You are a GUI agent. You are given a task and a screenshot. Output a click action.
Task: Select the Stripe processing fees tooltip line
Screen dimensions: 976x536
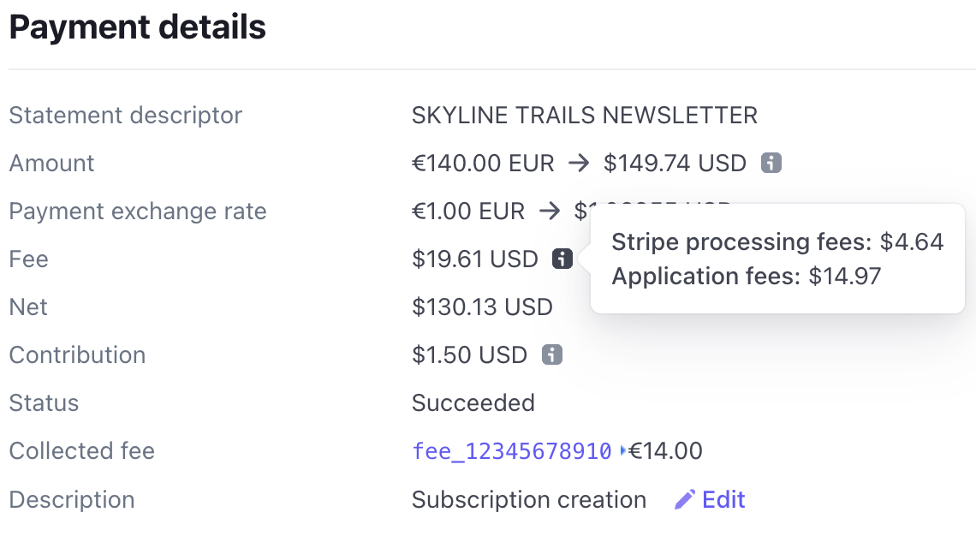tap(777, 241)
